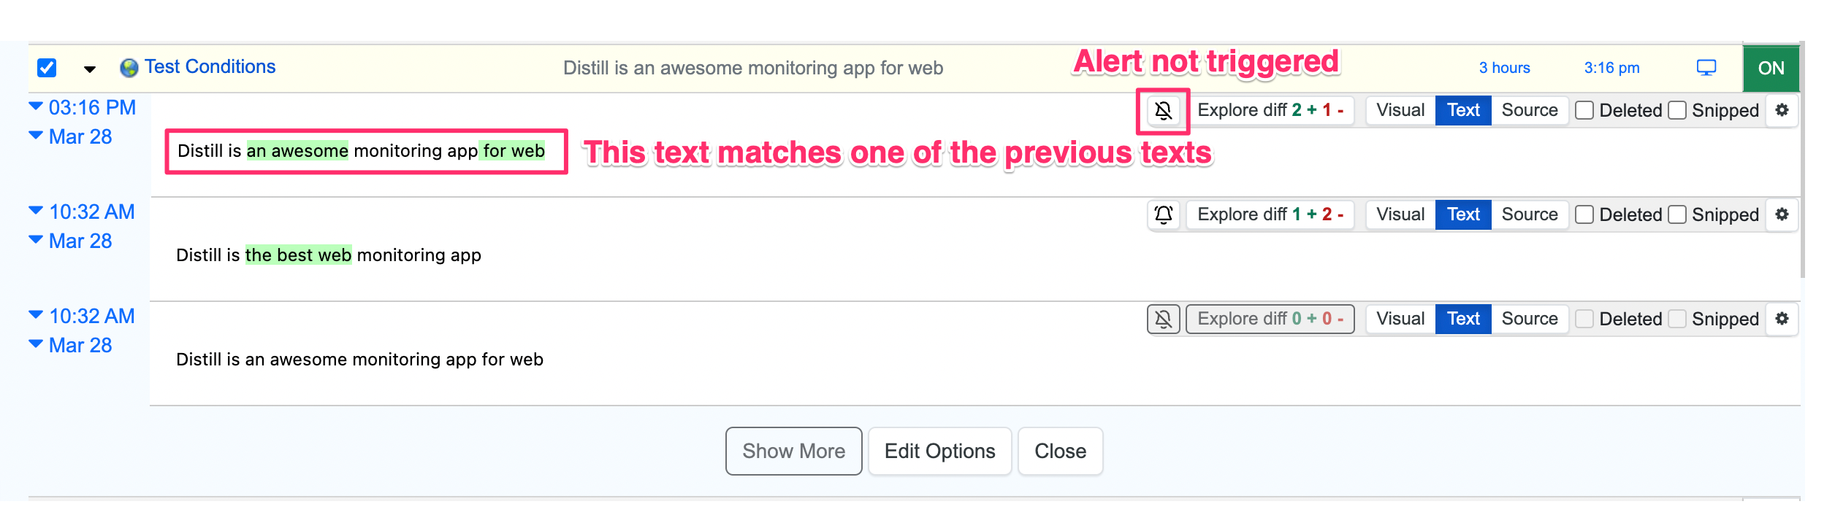Turn off monitoring with the ON switch
Screen dimensions: 1835x531
(x=1771, y=68)
